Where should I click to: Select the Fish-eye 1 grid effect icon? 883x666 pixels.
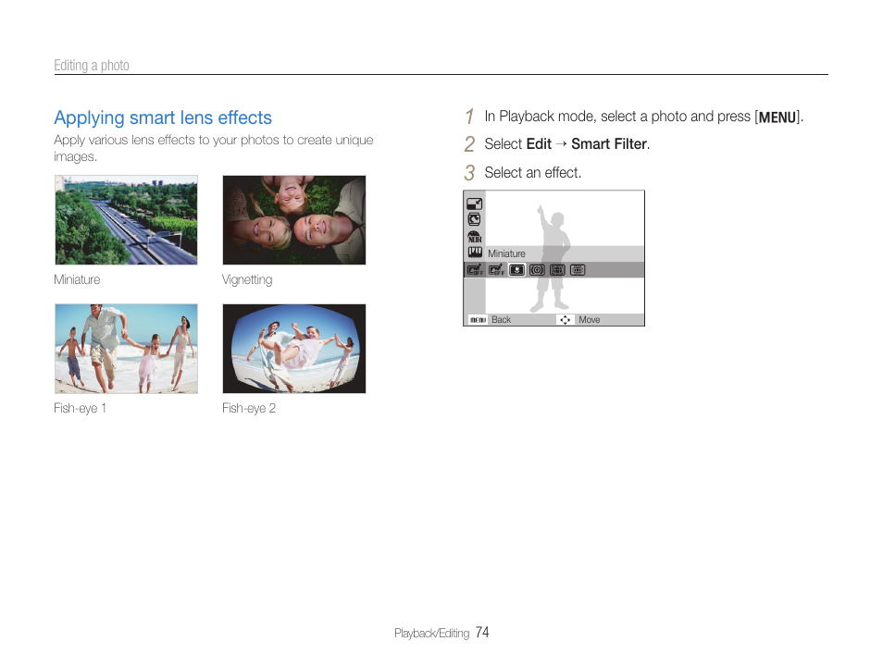pyautogui.click(x=557, y=270)
